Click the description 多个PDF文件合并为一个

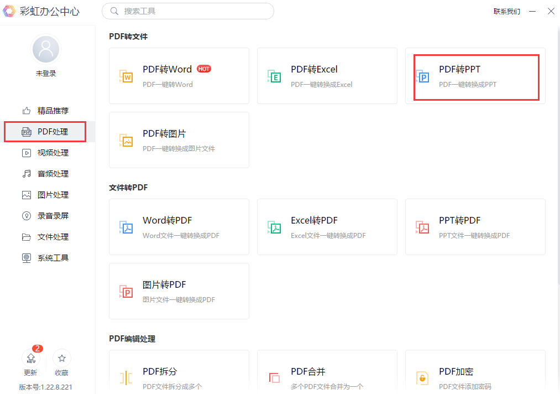pos(327,386)
